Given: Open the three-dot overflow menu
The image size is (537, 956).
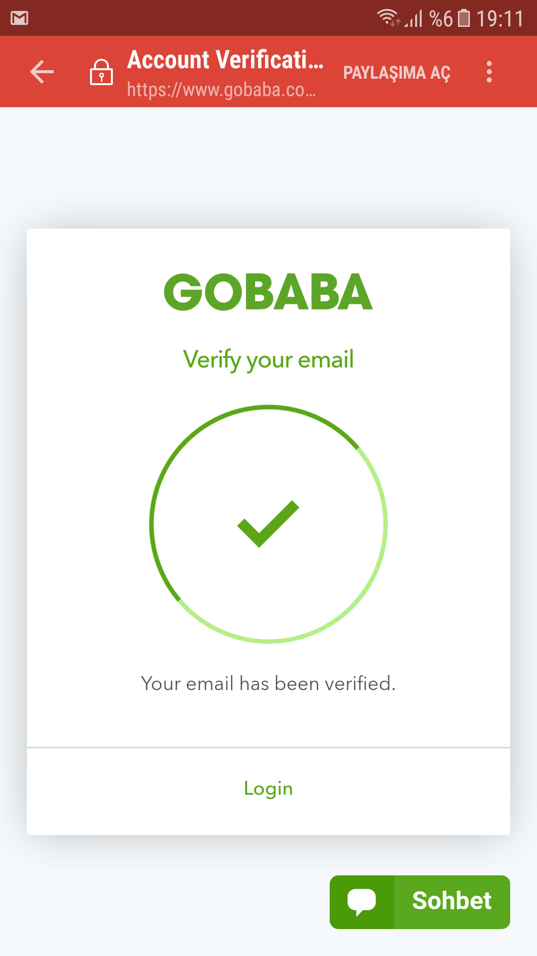Looking at the screenshot, I should coord(489,72).
